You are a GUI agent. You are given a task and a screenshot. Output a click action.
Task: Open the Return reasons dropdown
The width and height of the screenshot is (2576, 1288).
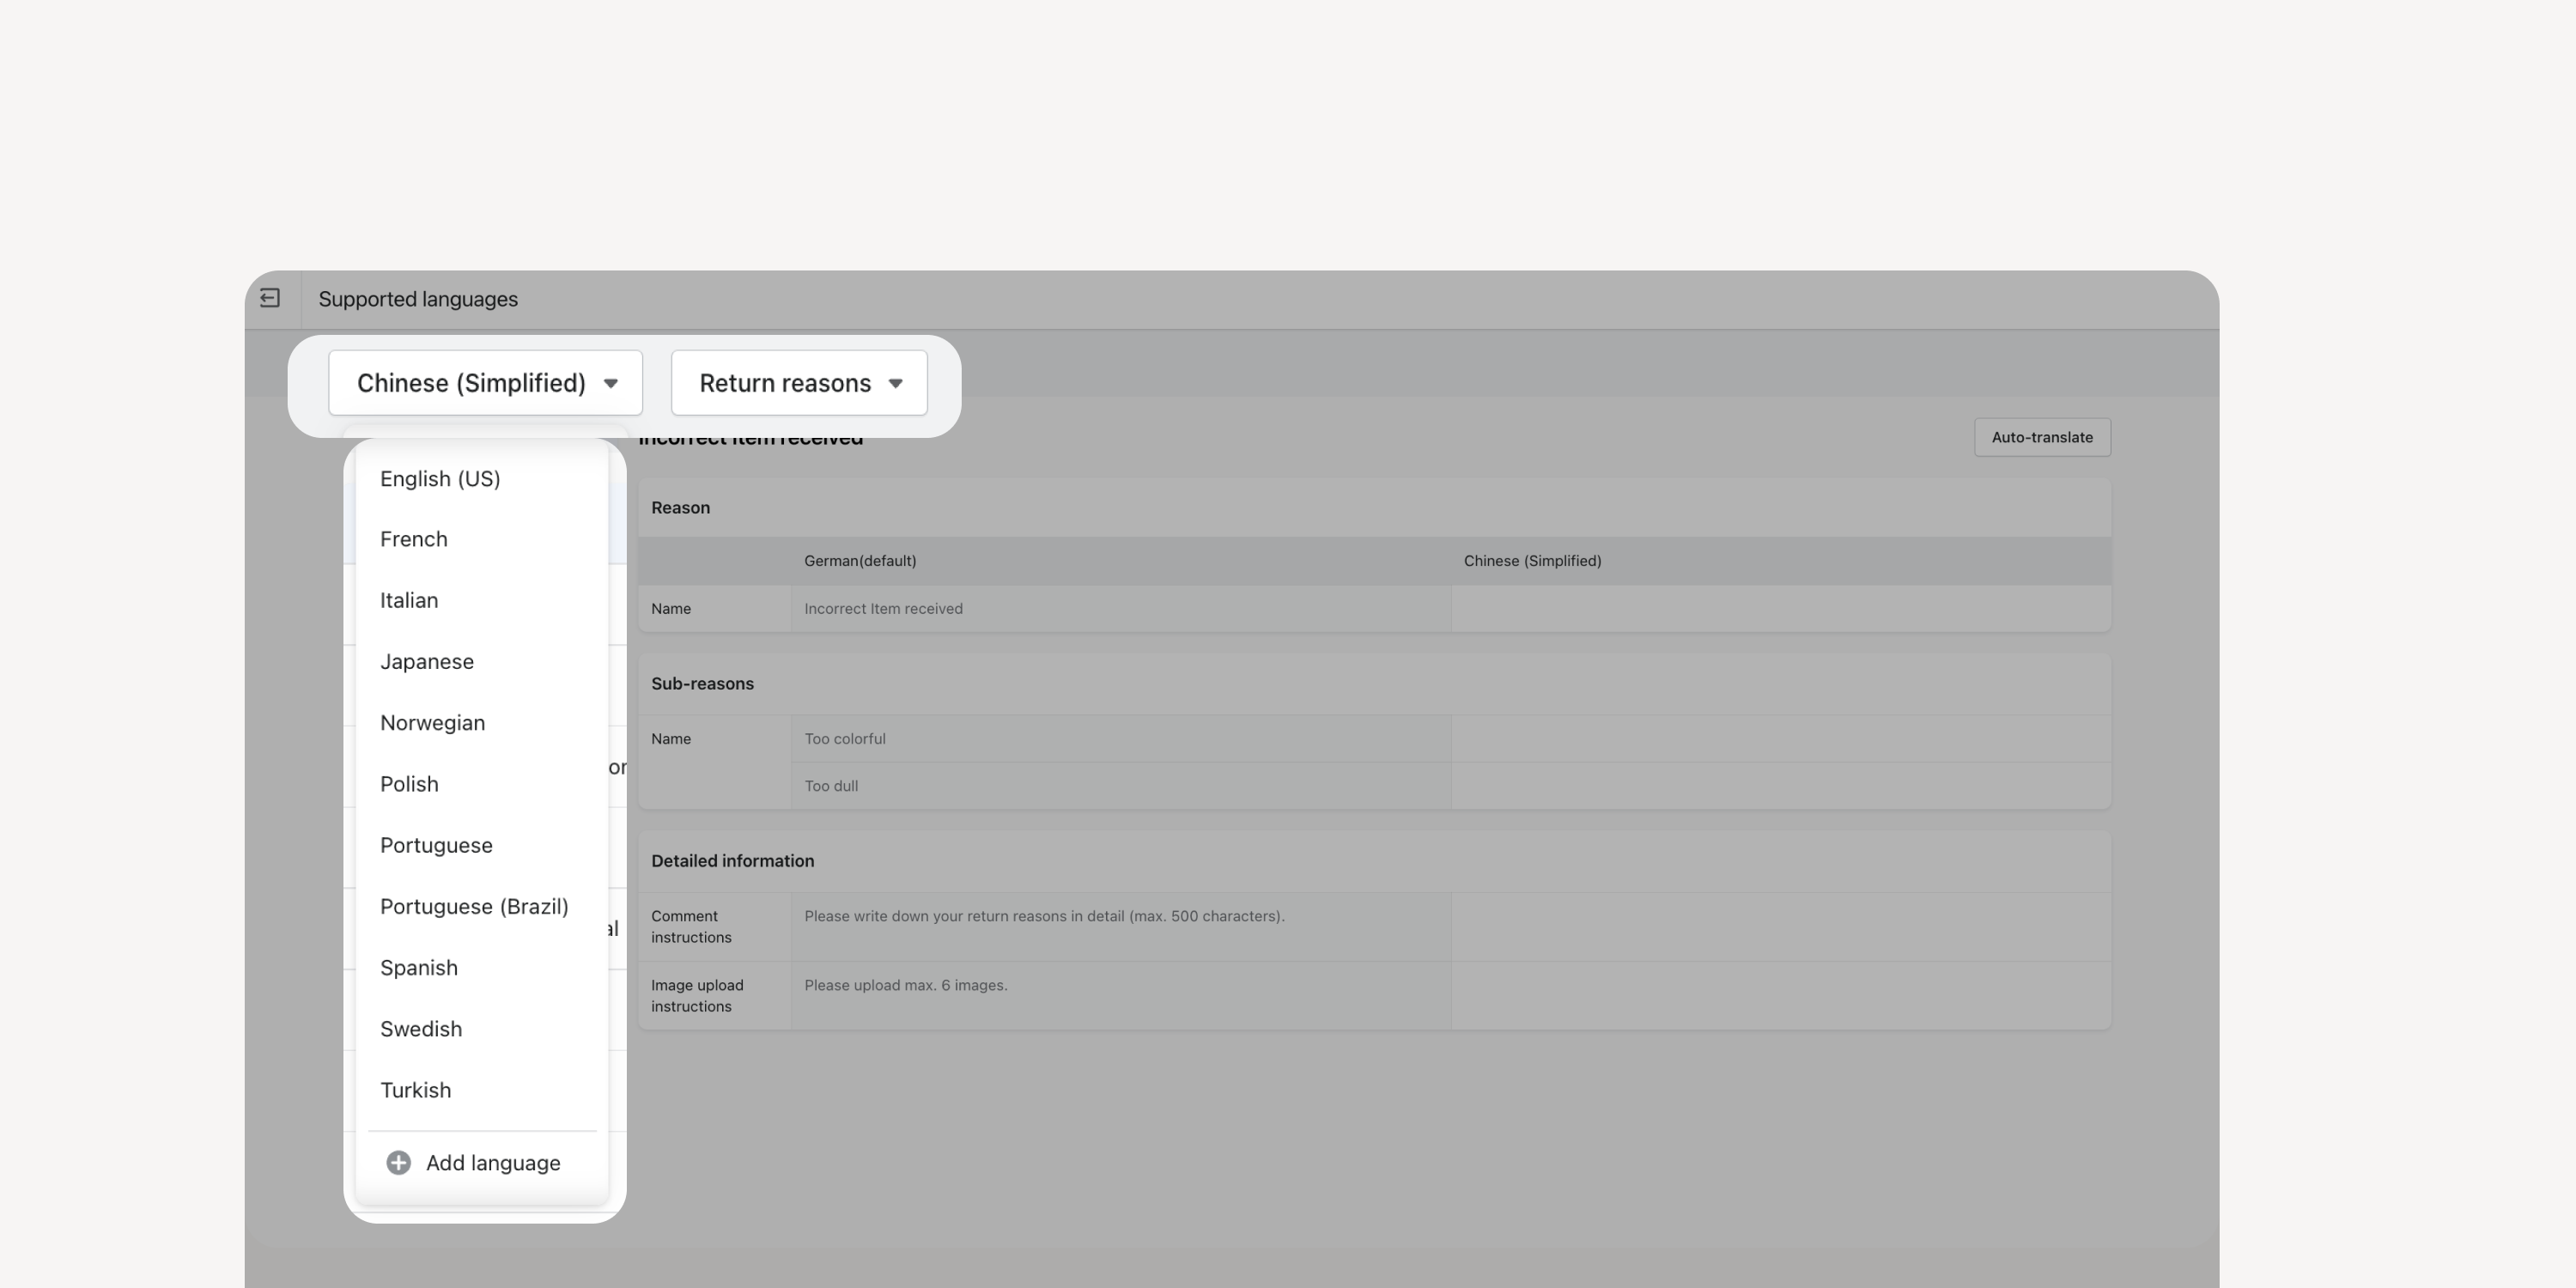(x=799, y=383)
